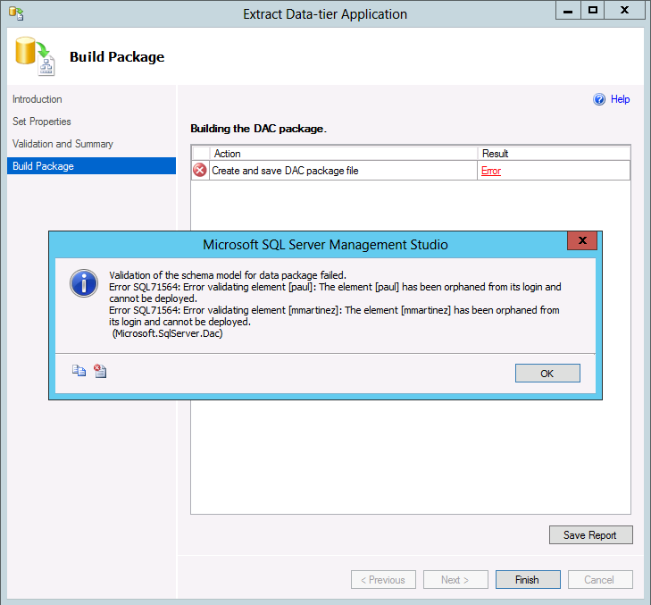
Task: Click the Next button
Action: 455,580
